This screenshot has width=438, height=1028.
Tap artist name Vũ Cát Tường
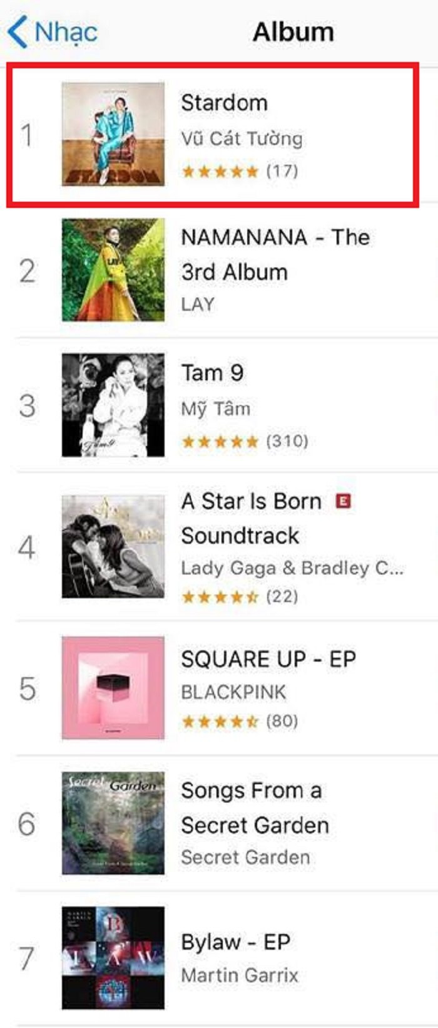(x=242, y=138)
